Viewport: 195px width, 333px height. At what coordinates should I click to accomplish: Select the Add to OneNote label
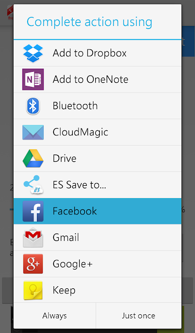[90, 80]
